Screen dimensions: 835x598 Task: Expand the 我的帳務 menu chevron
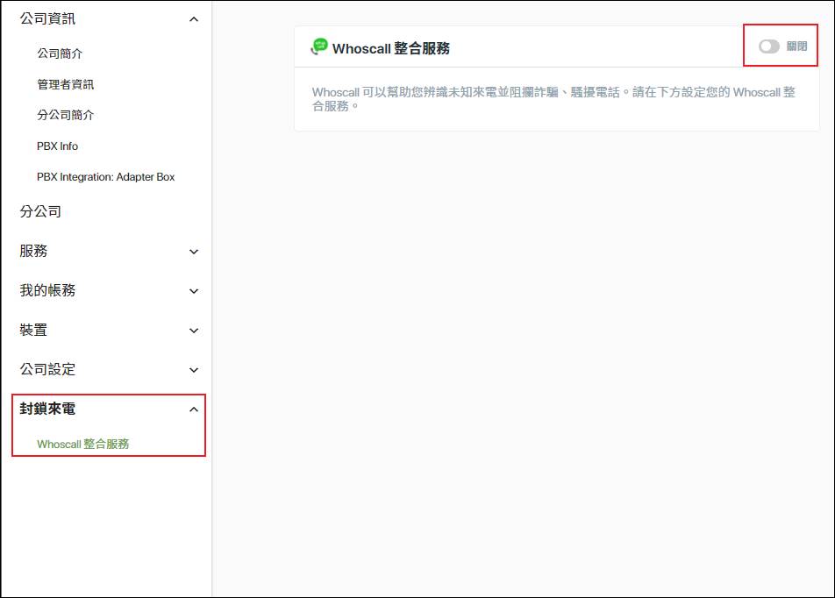click(194, 291)
